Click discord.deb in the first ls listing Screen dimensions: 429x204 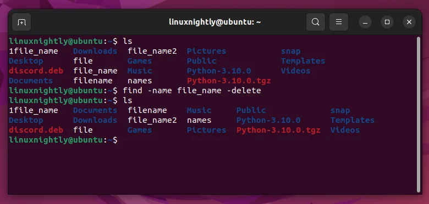(36, 71)
